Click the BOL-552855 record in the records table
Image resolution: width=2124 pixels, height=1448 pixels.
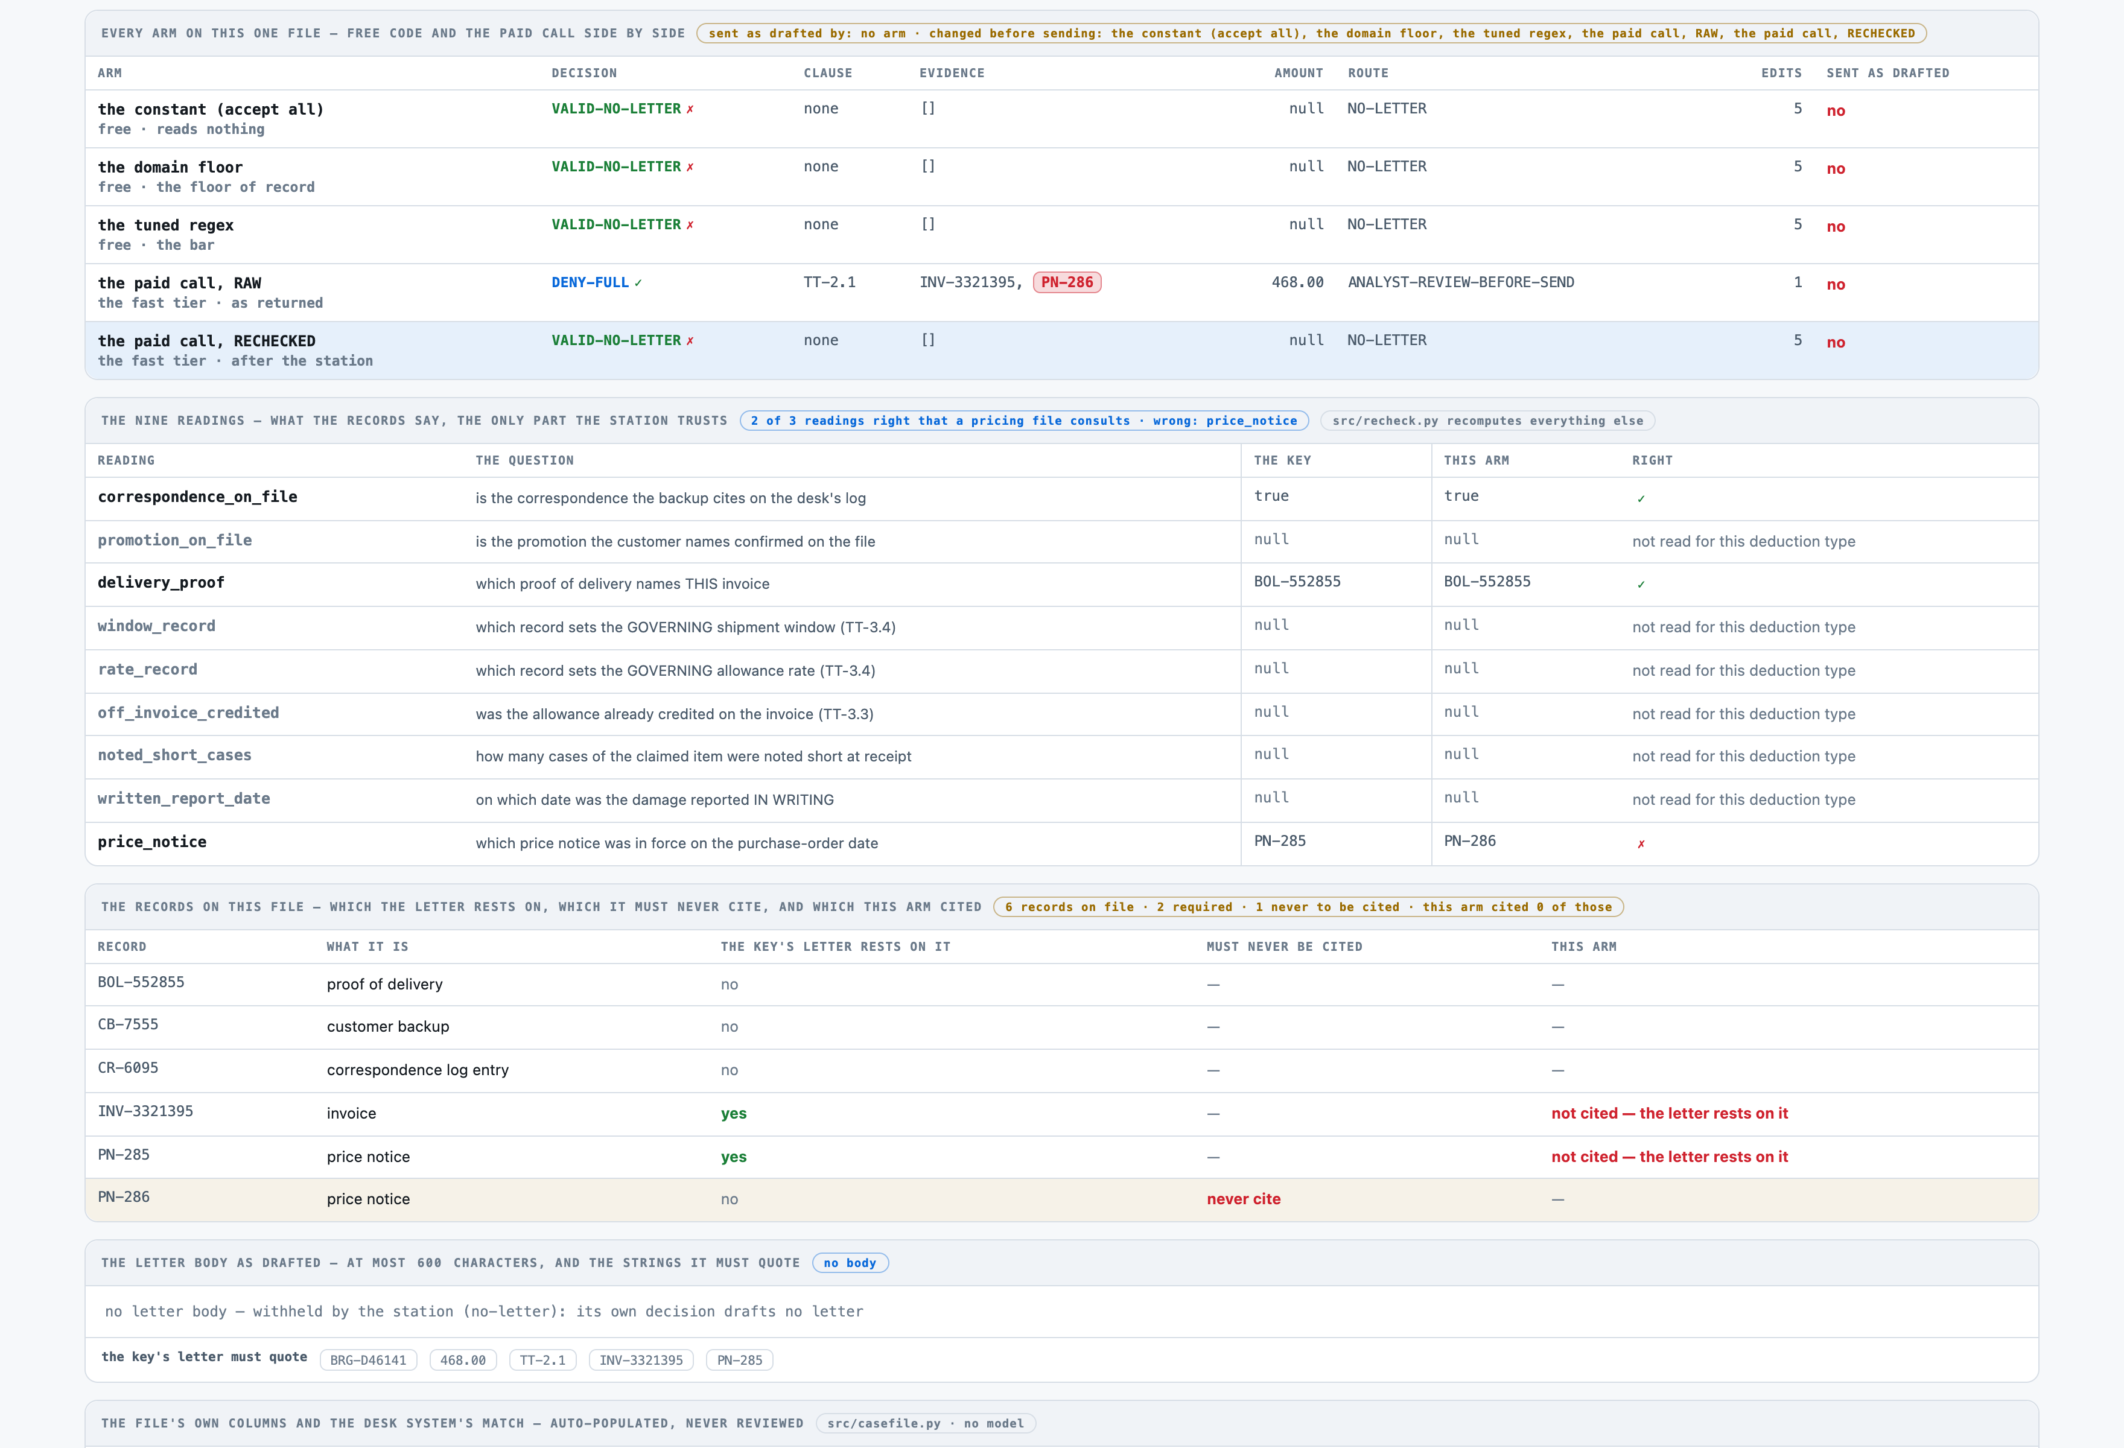click(141, 982)
